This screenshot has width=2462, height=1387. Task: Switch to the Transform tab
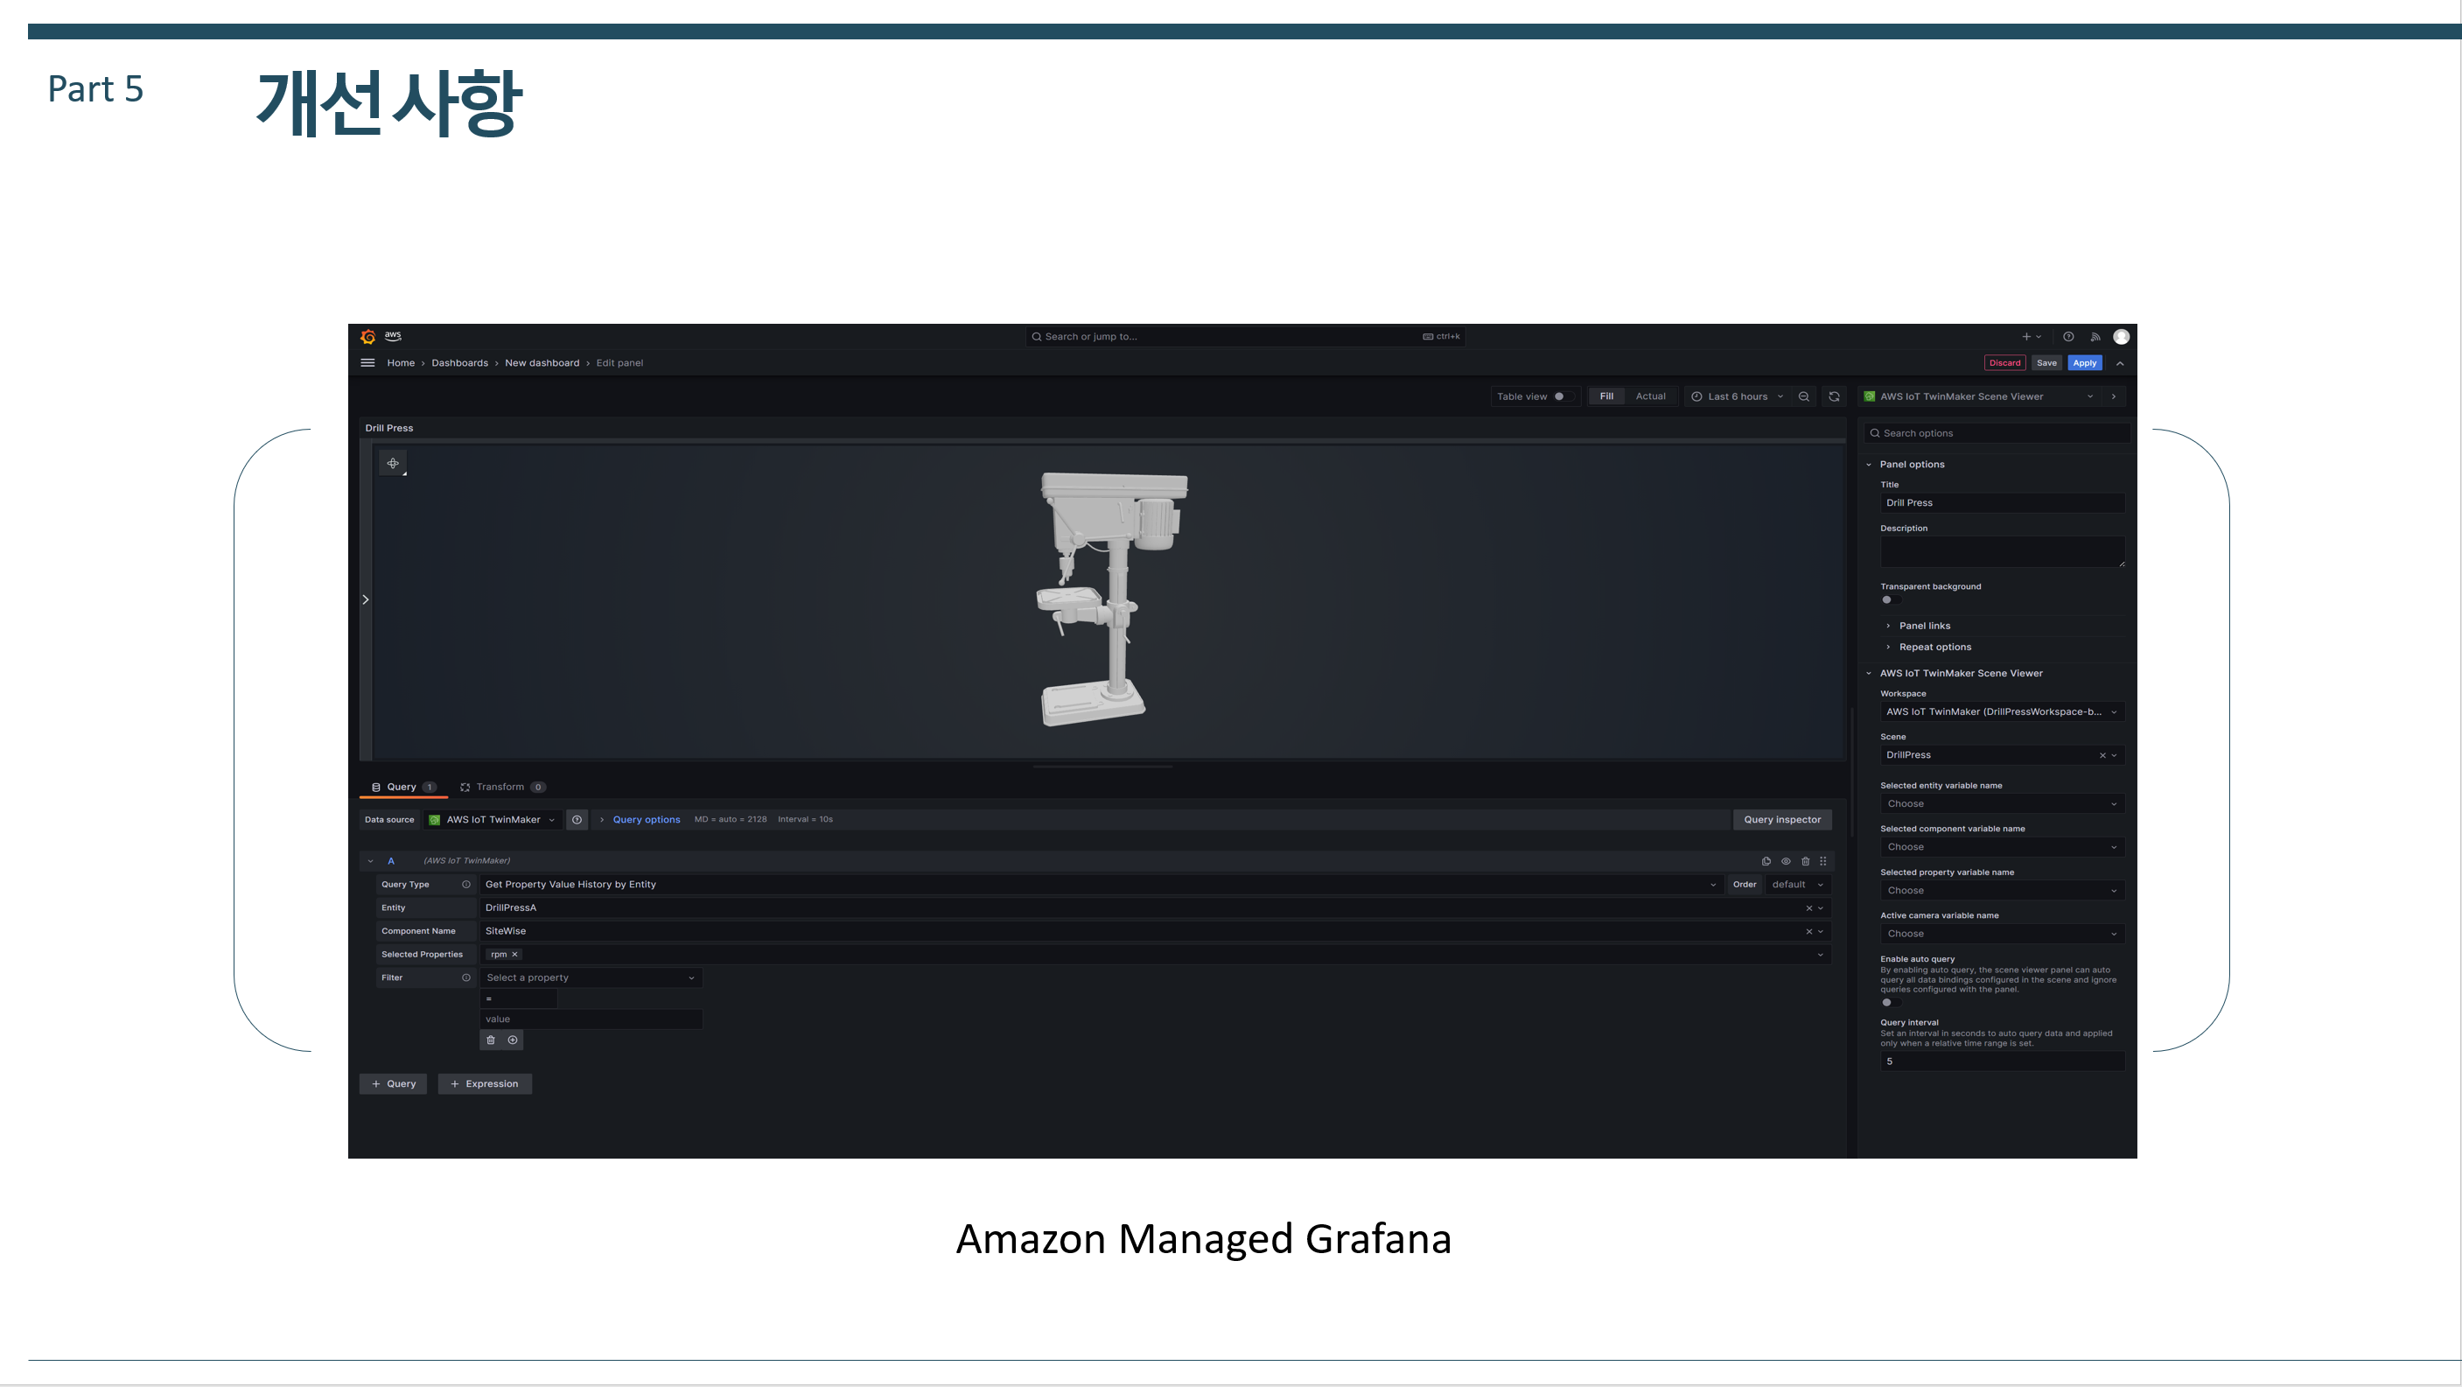(503, 788)
